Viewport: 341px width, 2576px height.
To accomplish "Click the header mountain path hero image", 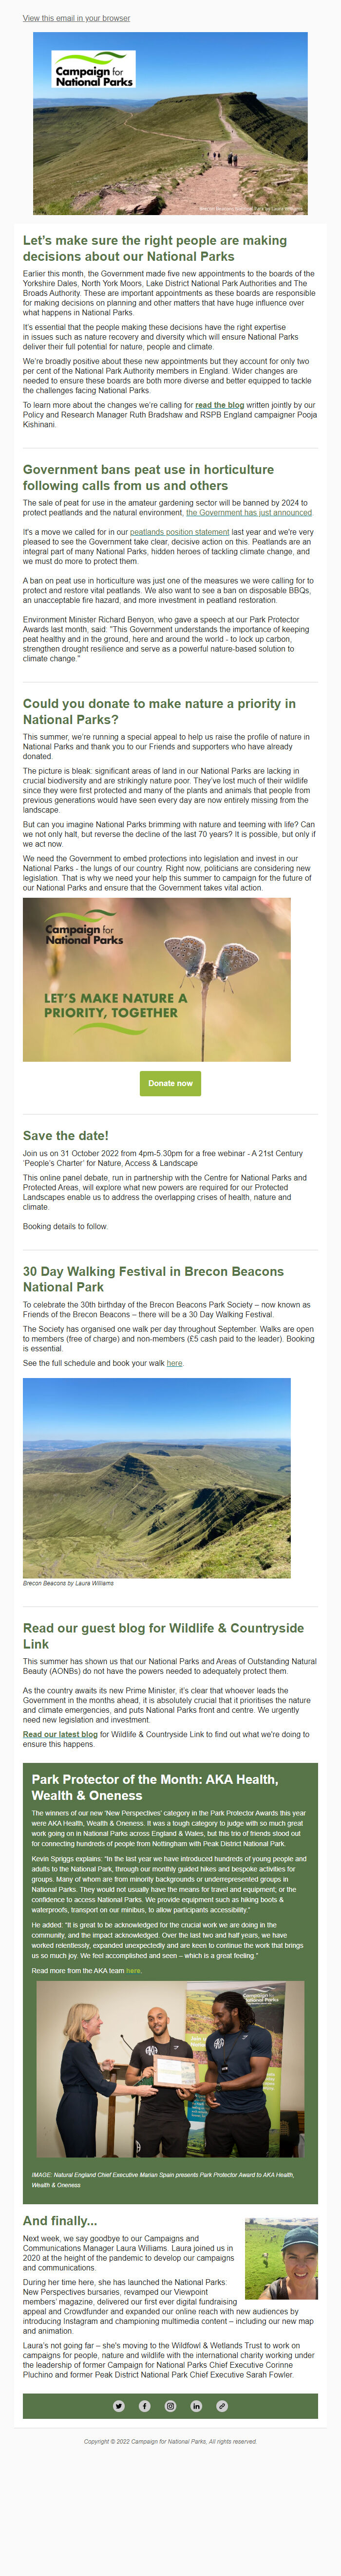I will 170,123.
